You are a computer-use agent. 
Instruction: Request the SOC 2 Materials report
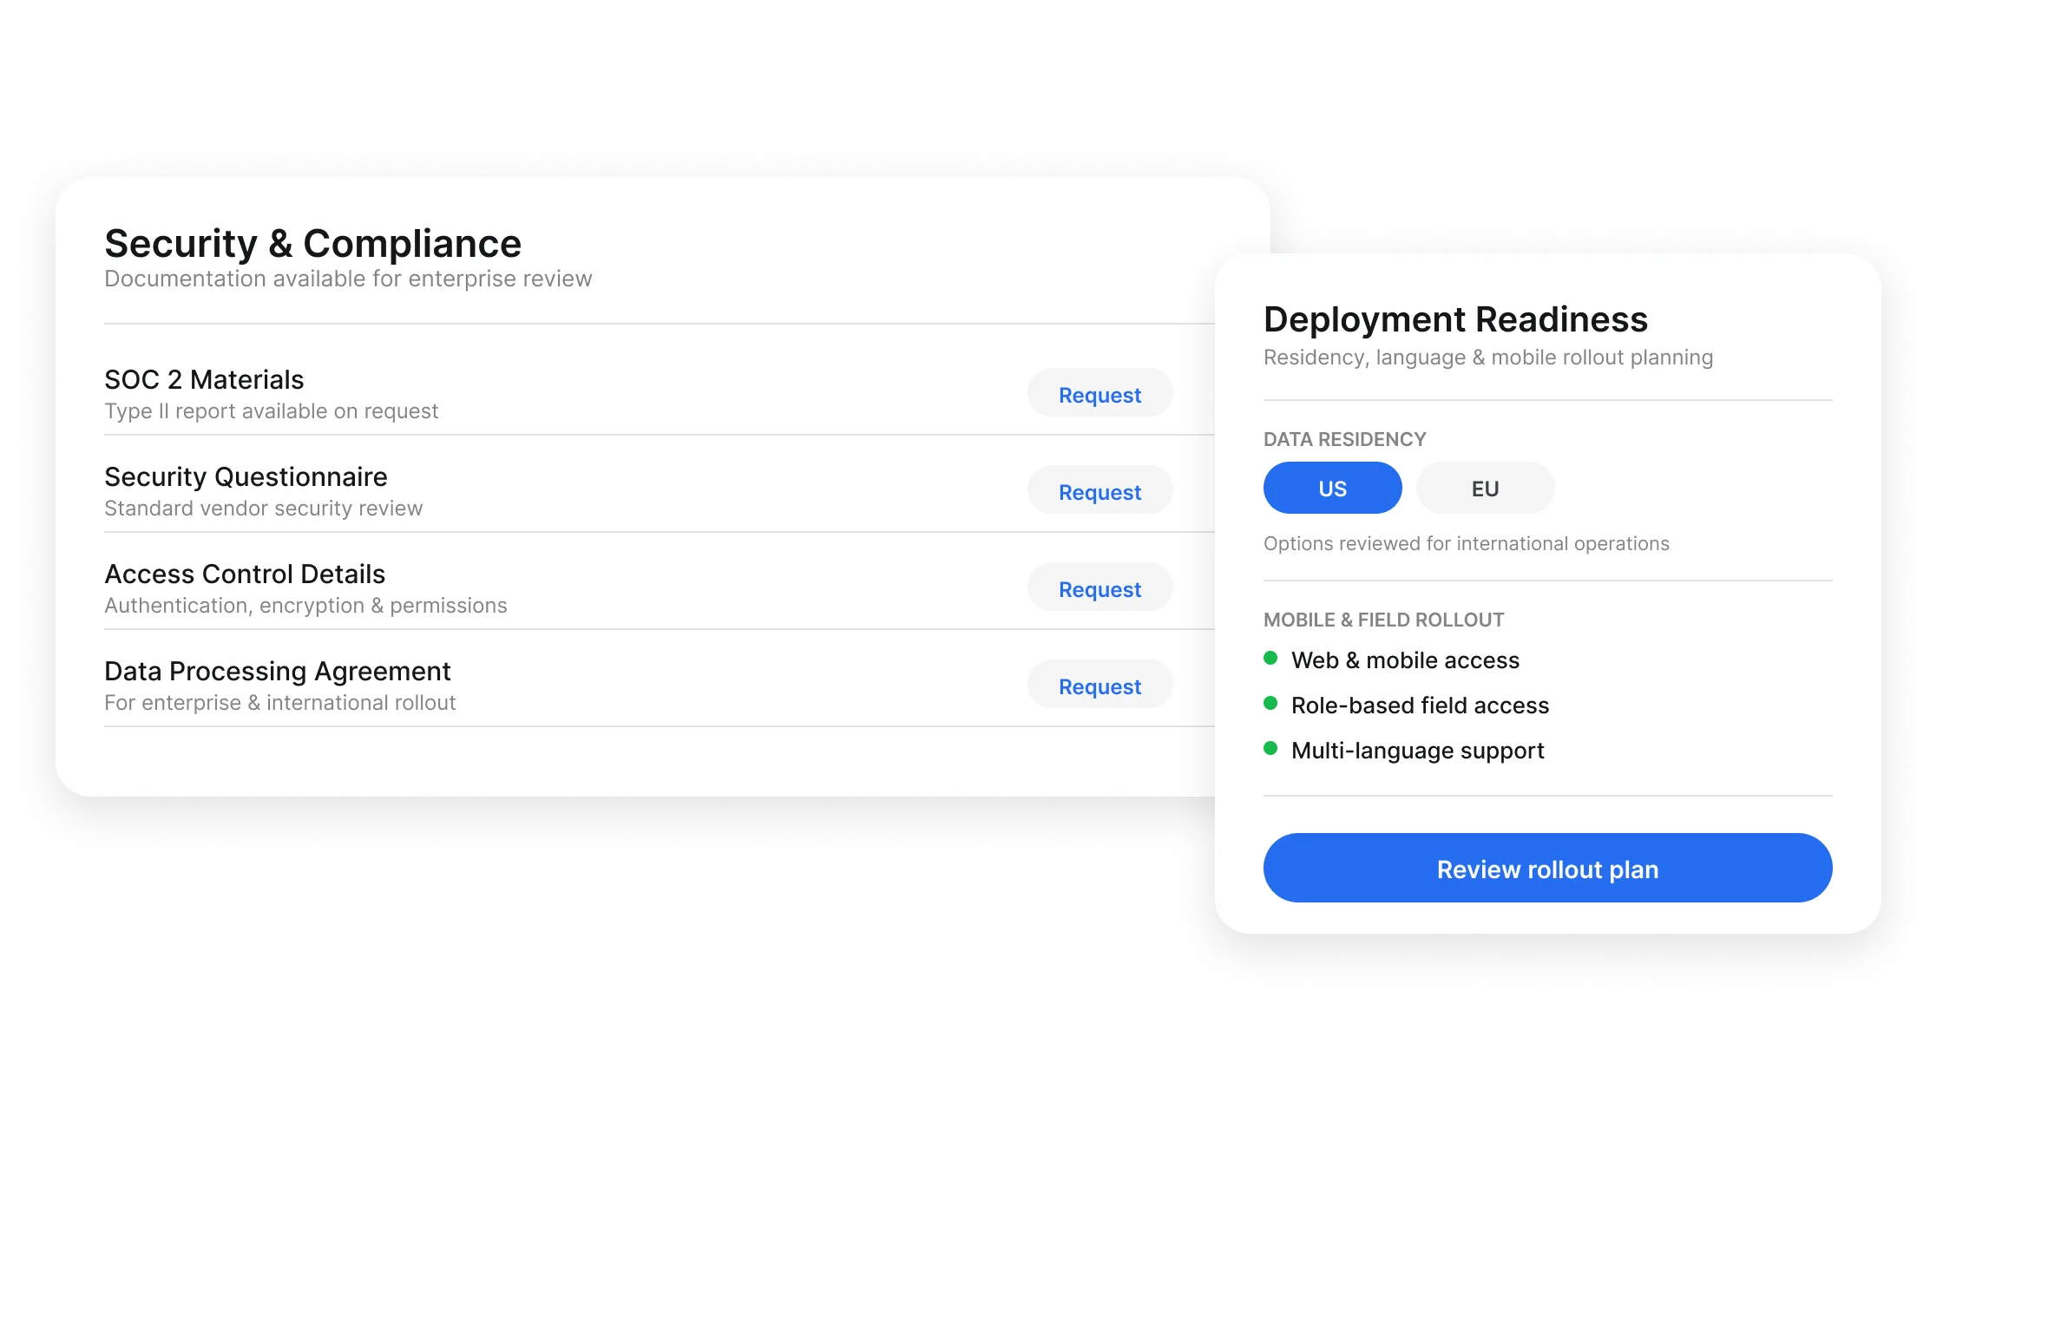(x=1099, y=394)
